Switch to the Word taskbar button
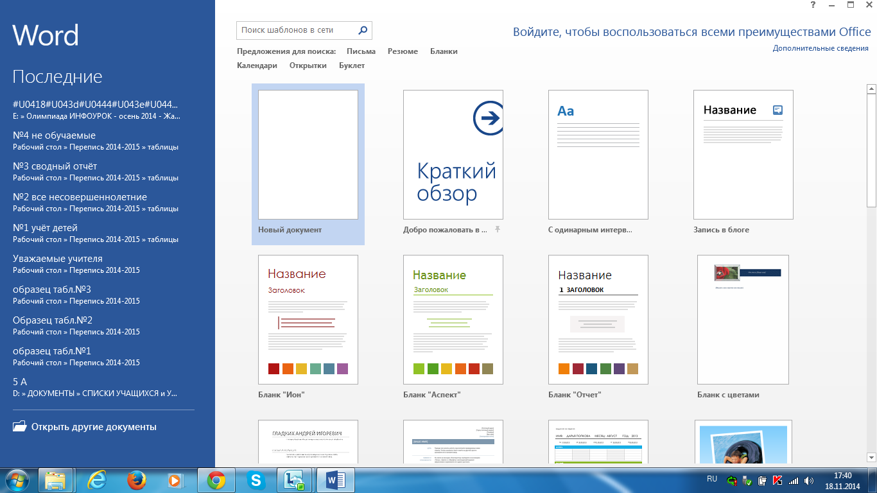 click(336, 480)
